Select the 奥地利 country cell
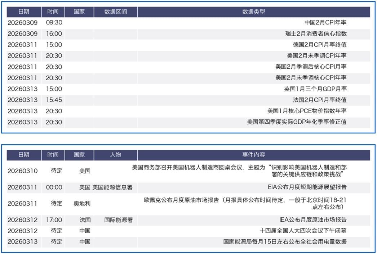Viewport: 377px width, 254px height. click(x=82, y=204)
